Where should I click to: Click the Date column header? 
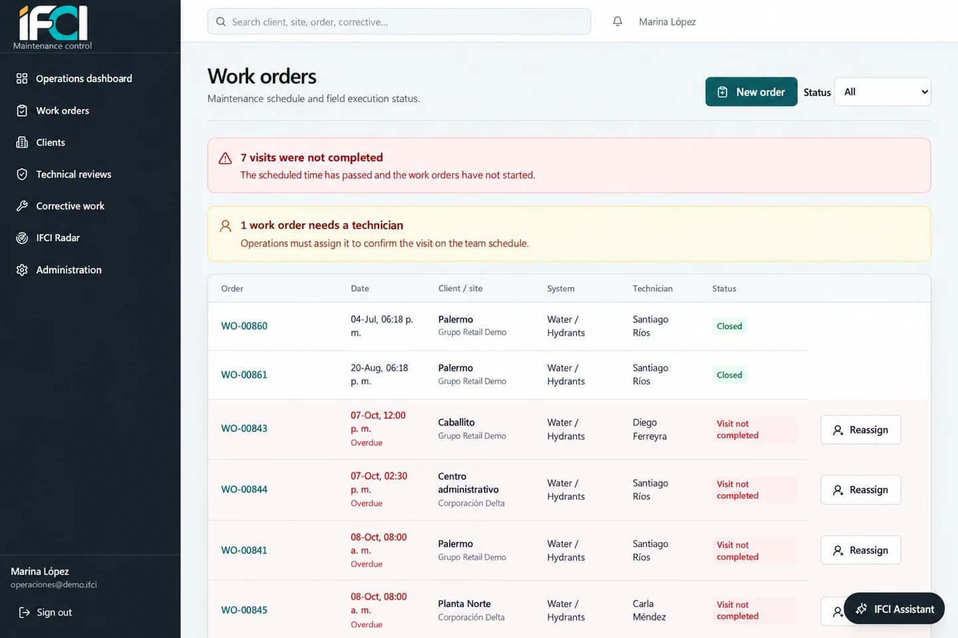point(360,288)
